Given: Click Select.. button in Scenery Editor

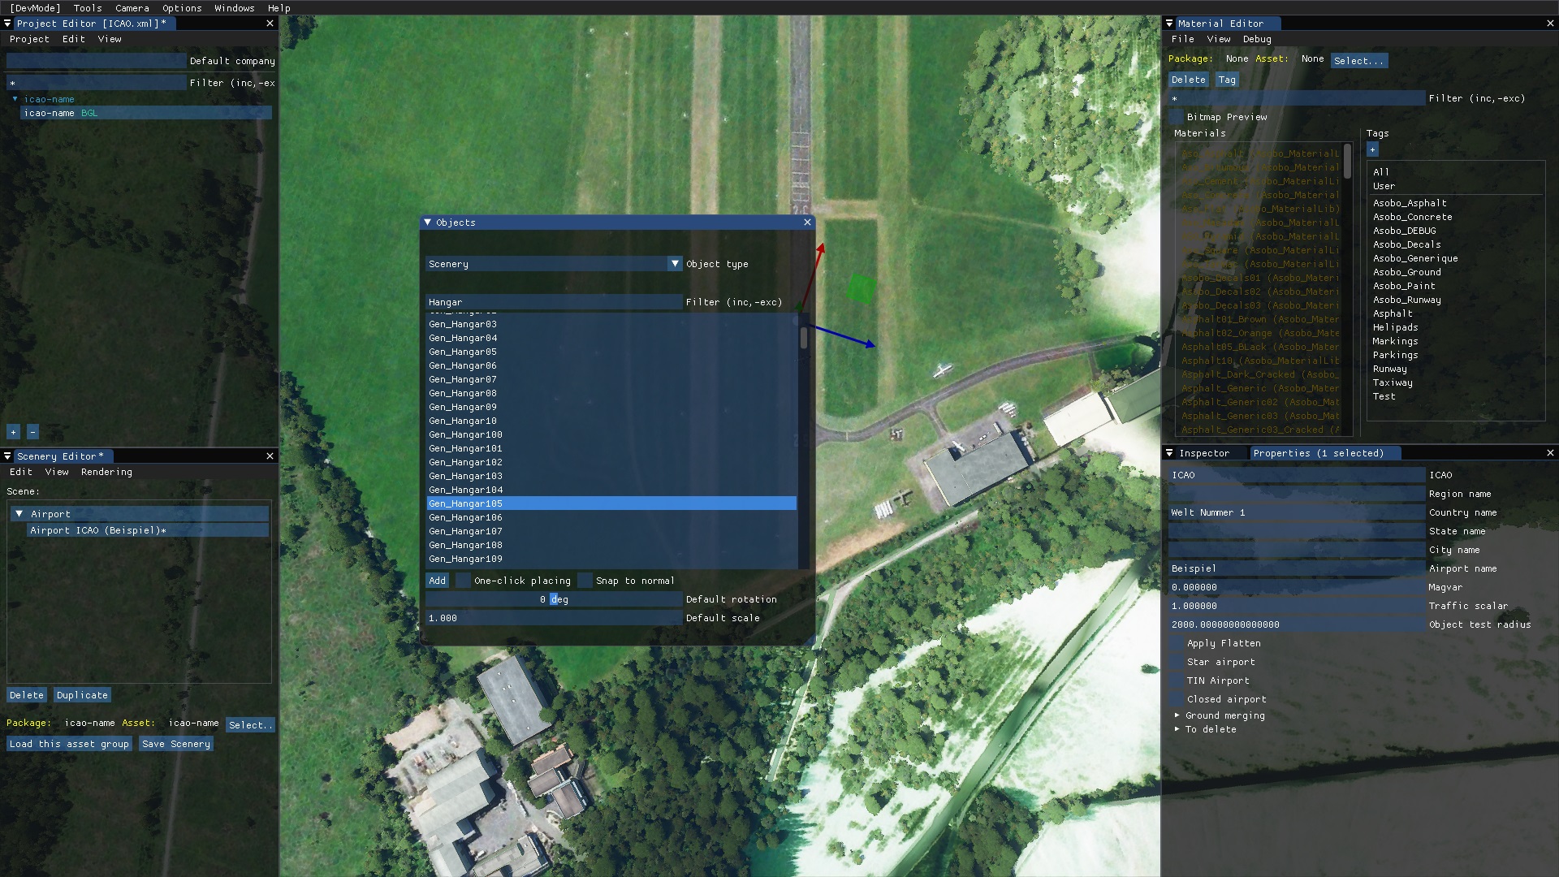Looking at the screenshot, I should click(250, 725).
